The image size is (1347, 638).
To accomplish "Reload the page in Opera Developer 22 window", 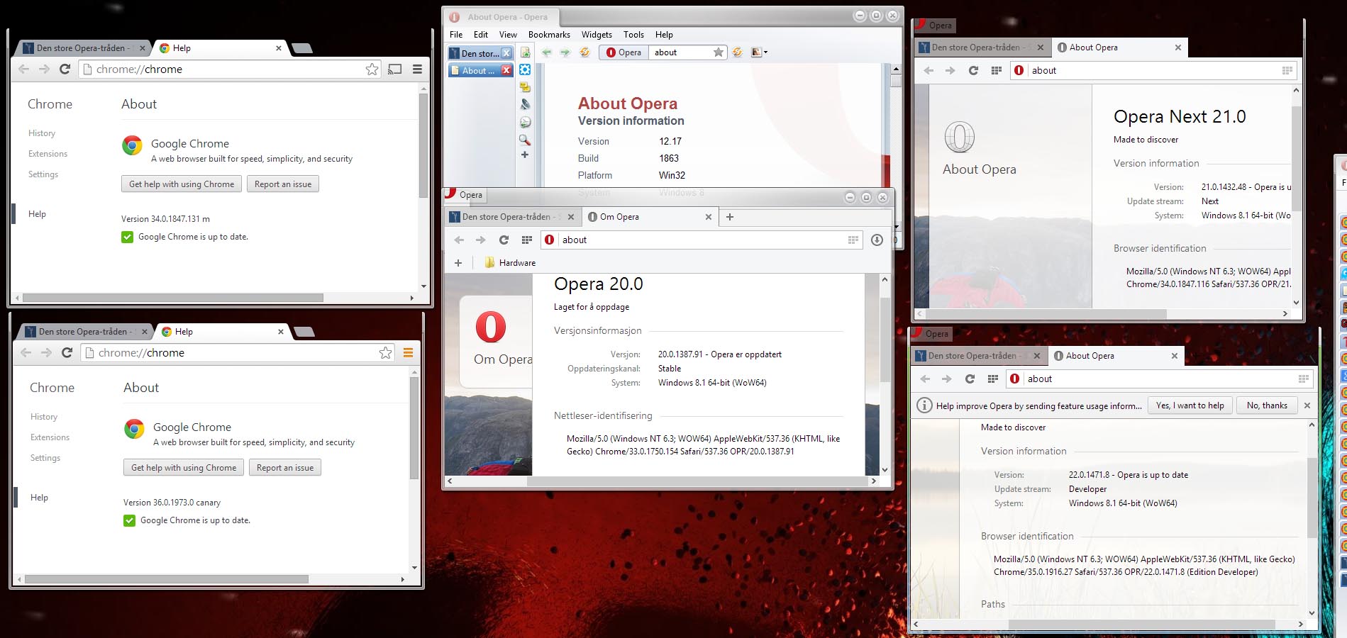I will click(970, 379).
